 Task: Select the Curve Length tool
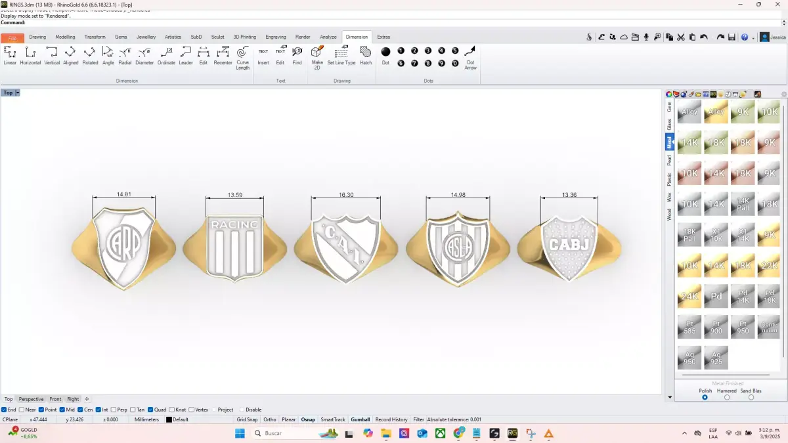[243, 58]
